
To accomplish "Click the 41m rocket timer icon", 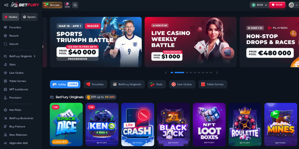I will point(67,5).
